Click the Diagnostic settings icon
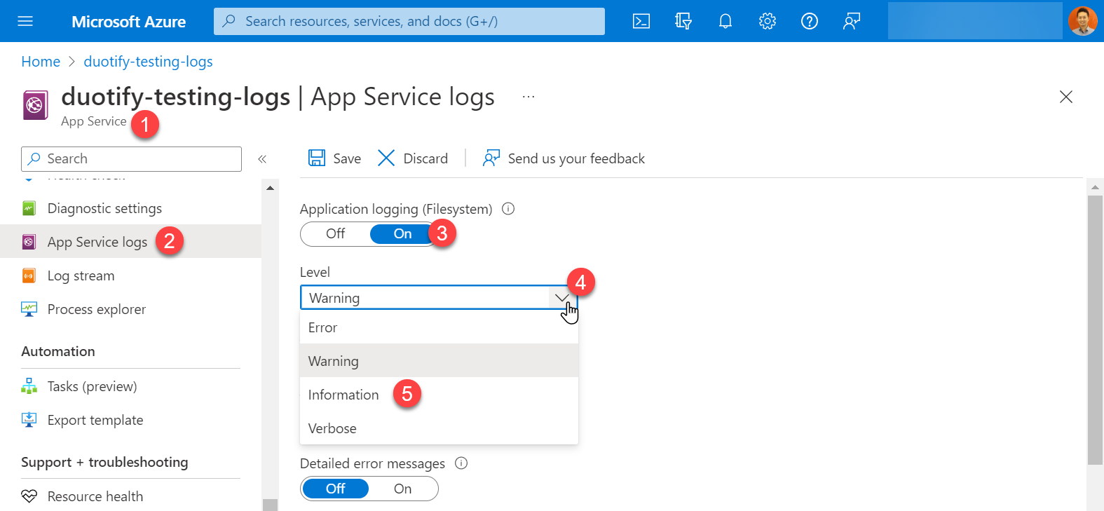 (29, 208)
